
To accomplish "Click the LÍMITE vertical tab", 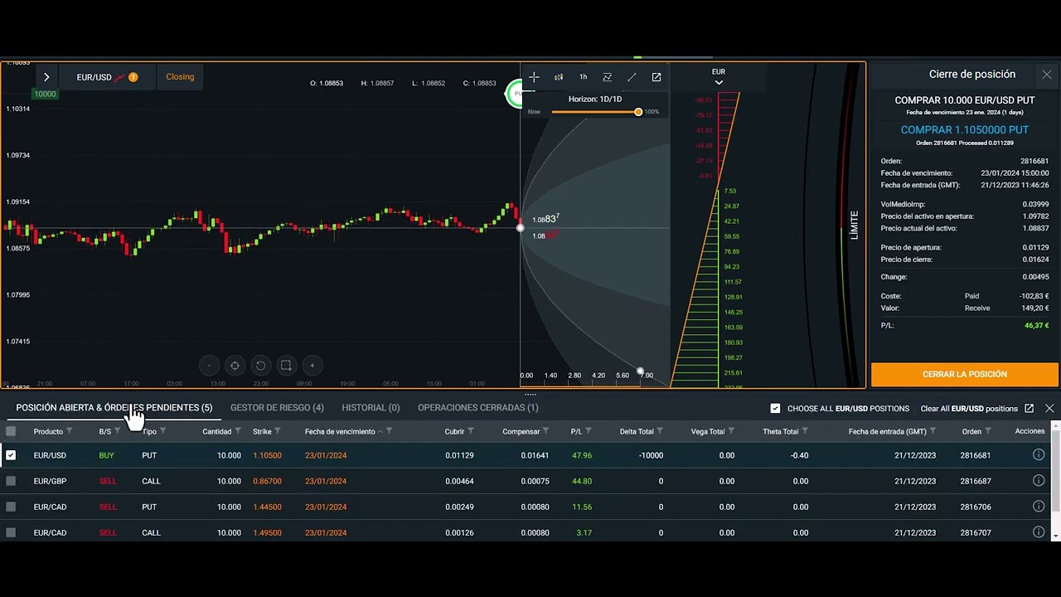I will tap(855, 225).
